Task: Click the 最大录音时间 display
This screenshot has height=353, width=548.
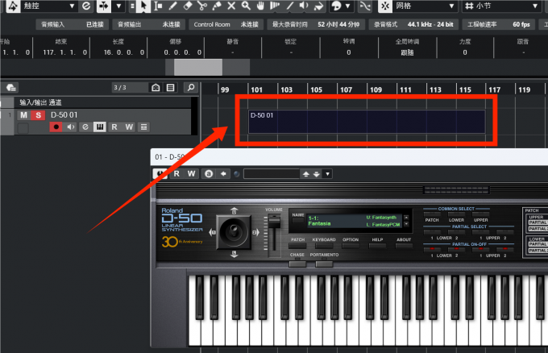Action: [x=316, y=24]
